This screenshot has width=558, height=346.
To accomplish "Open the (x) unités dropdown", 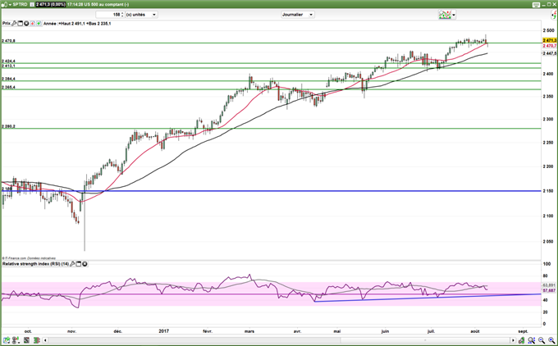I will [141, 15].
